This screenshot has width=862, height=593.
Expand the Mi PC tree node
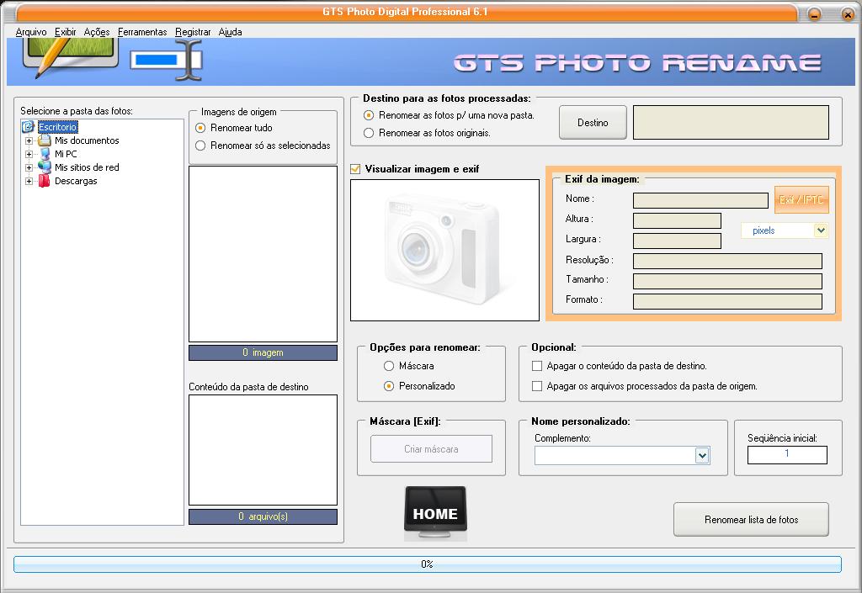point(29,154)
